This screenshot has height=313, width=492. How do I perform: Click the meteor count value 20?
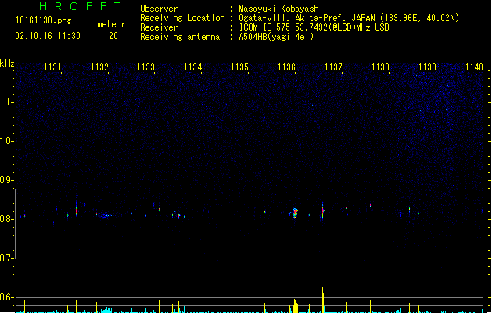tap(113, 36)
